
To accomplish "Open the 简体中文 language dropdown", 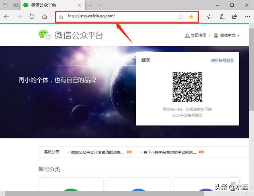I will point(229,35).
